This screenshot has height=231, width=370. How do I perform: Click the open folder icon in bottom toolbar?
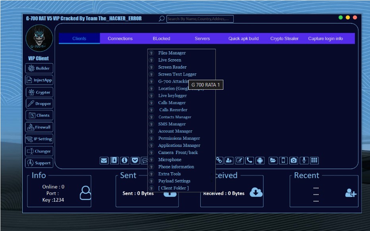point(273,160)
